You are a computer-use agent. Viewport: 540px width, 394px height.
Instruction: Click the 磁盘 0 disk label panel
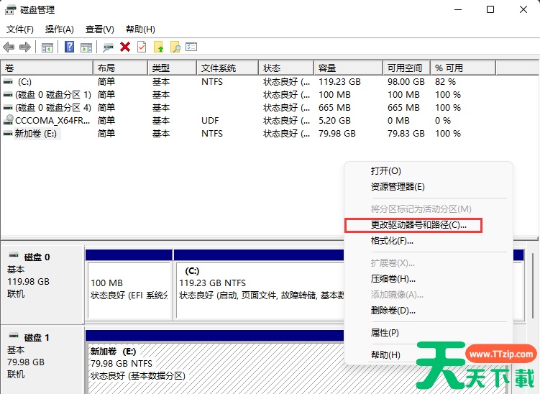(x=42, y=285)
